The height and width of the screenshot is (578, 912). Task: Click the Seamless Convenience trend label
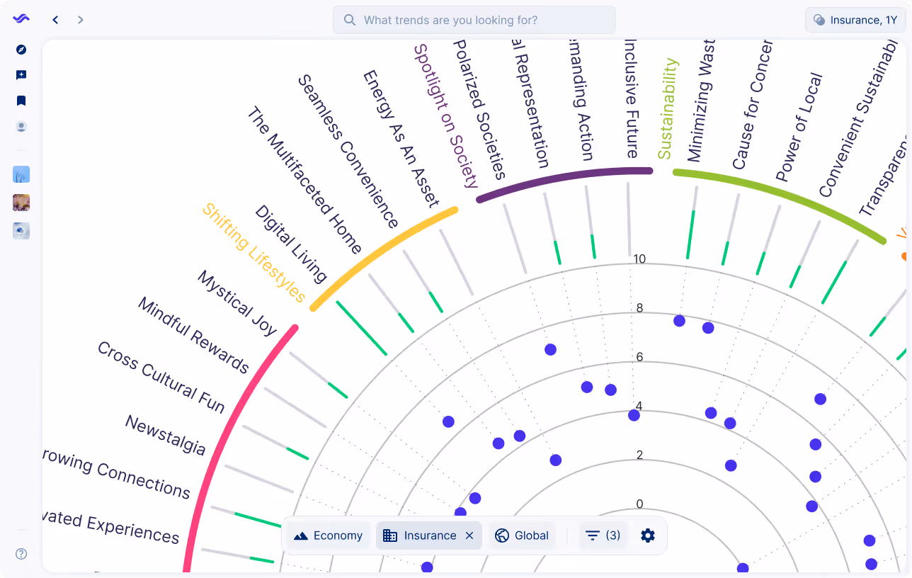[x=348, y=152]
